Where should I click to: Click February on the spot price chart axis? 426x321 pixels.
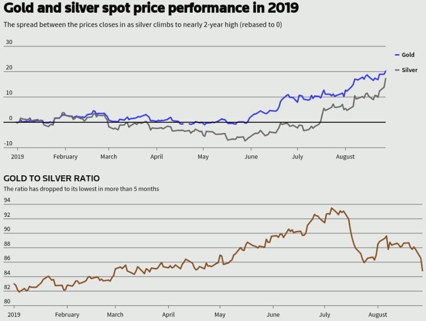[x=65, y=156]
